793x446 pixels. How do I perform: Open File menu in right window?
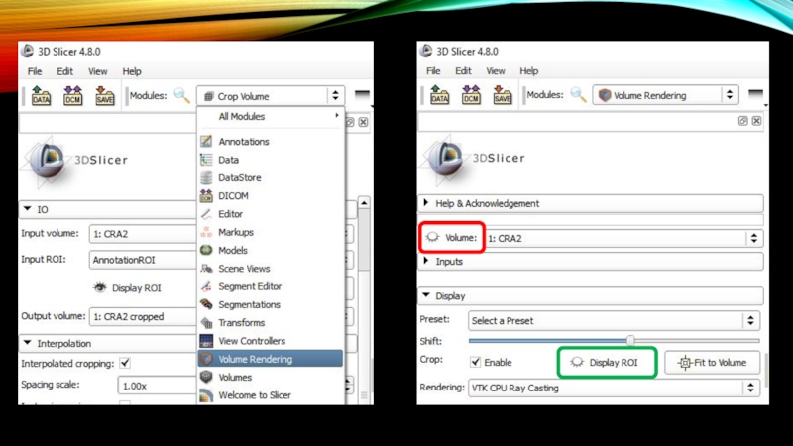point(433,70)
